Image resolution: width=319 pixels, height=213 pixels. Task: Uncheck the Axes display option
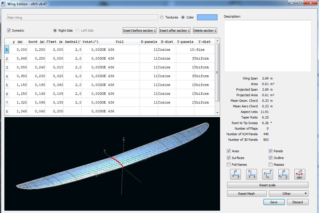click(229, 151)
